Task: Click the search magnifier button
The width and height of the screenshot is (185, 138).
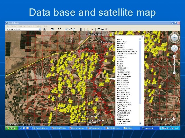Action: tap(44, 29)
